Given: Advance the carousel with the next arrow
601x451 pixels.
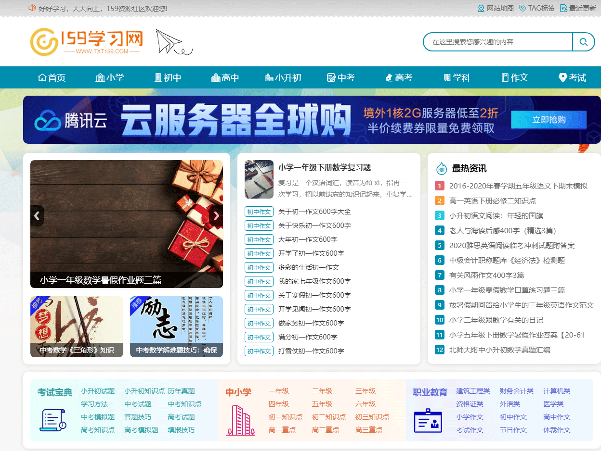Looking at the screenshot, I should tap(216, 215).
